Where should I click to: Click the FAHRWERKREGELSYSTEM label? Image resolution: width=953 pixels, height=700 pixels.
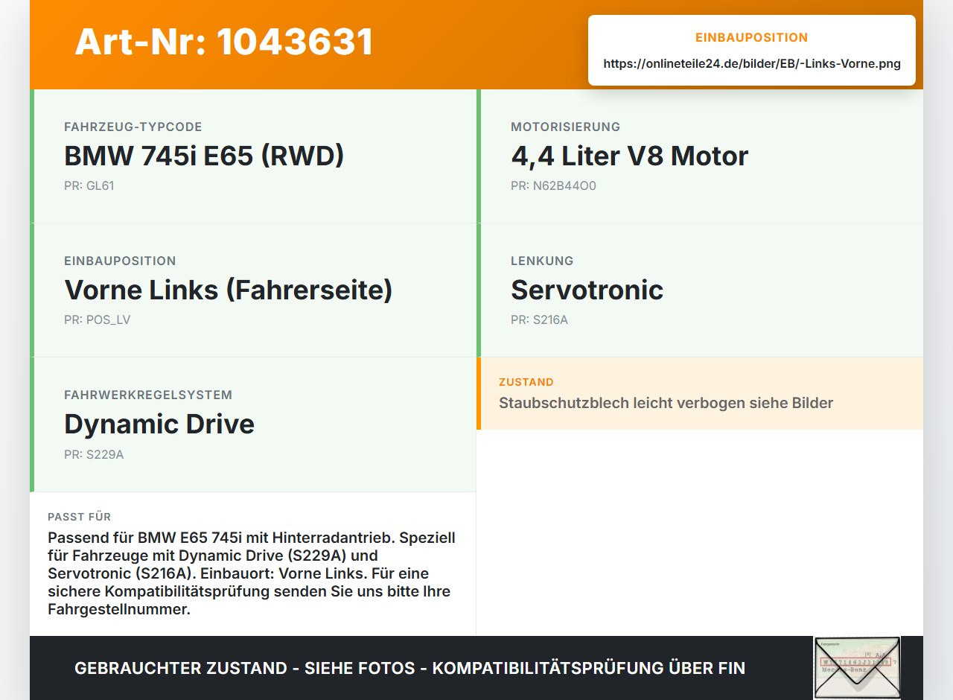(148, 395)
